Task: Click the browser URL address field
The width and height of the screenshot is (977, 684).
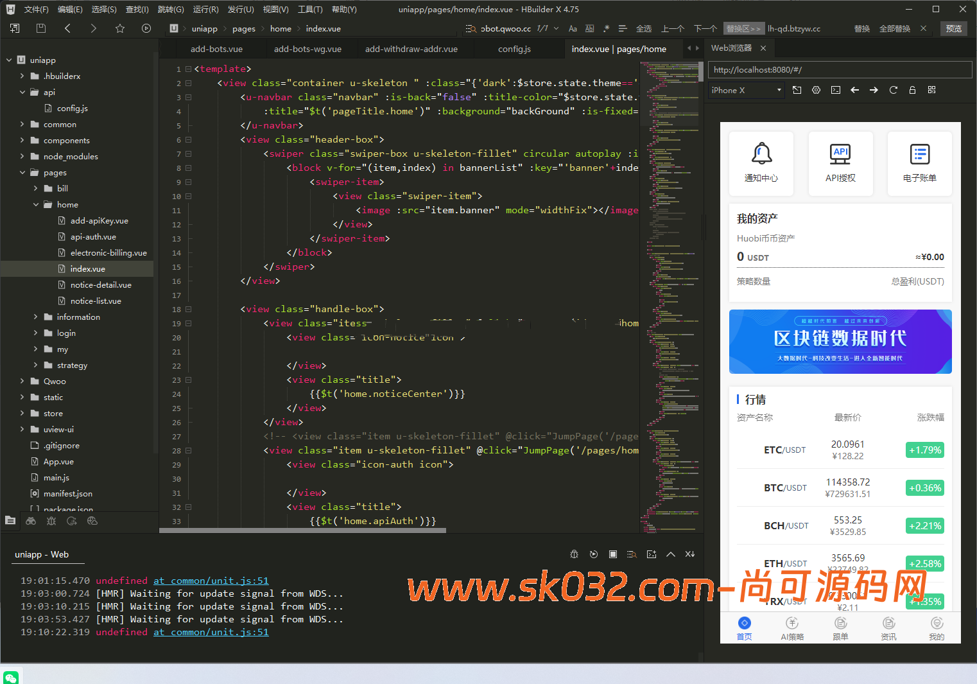Action: click(840, 69)
